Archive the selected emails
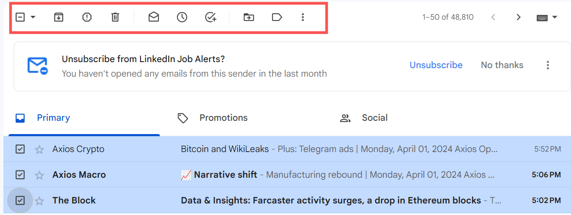The image size is (571, 215). click(x=59, y=17)
